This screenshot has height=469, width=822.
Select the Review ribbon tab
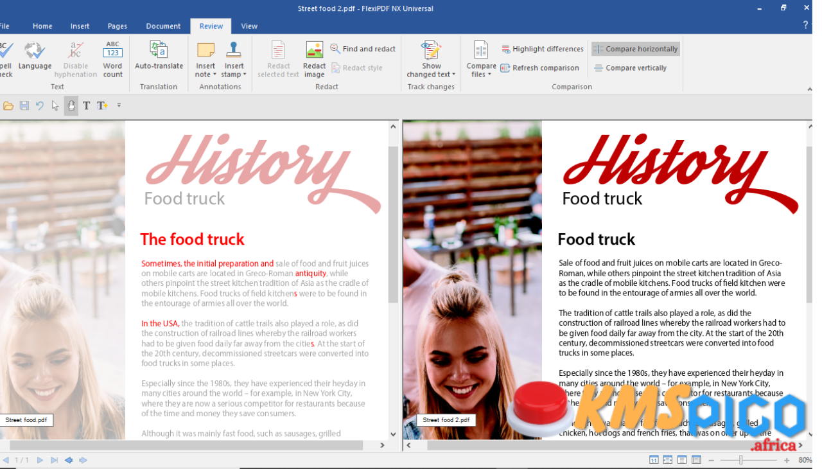point(211,26)
